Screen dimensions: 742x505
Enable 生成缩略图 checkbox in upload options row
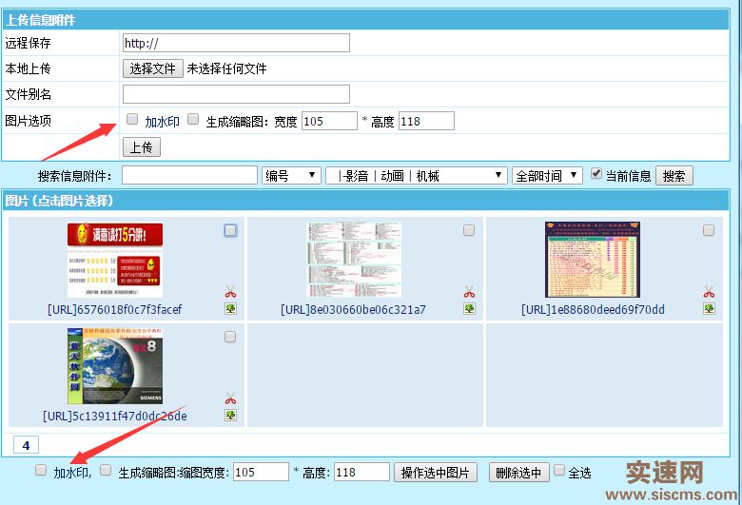193,119
